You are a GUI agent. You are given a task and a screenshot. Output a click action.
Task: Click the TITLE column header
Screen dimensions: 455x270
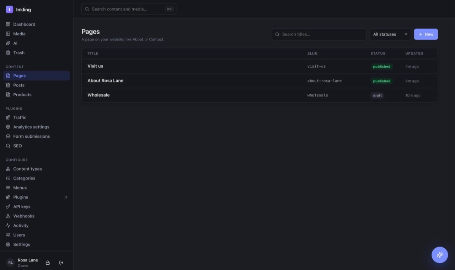click(x=93, y=54)
